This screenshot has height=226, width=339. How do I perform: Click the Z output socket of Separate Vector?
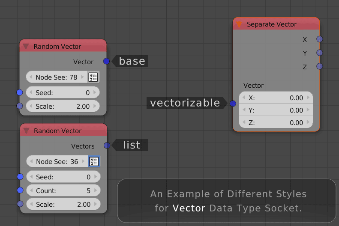320,66
